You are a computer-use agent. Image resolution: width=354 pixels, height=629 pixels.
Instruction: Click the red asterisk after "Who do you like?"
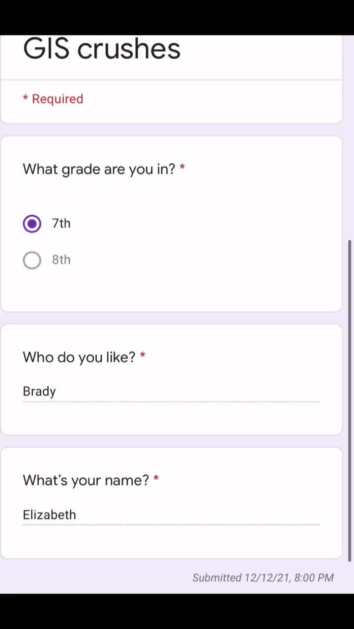pos(143,356)
